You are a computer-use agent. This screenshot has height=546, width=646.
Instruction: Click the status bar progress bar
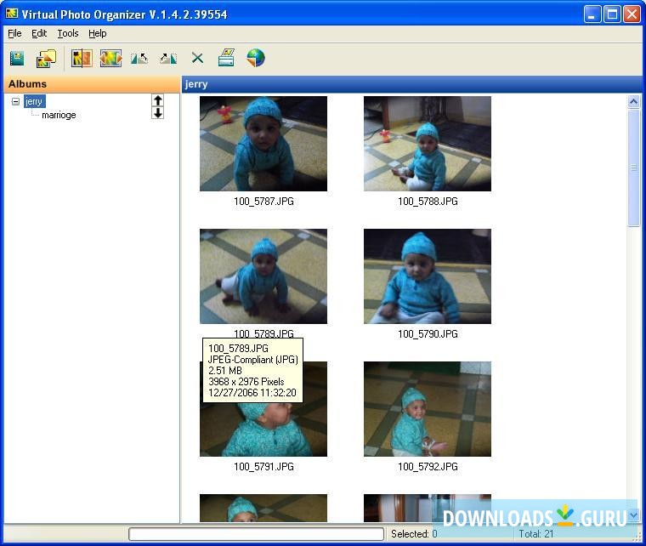256,534
